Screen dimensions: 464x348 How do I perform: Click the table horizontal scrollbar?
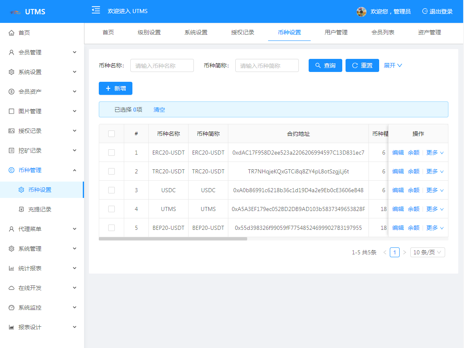[173, 239]
